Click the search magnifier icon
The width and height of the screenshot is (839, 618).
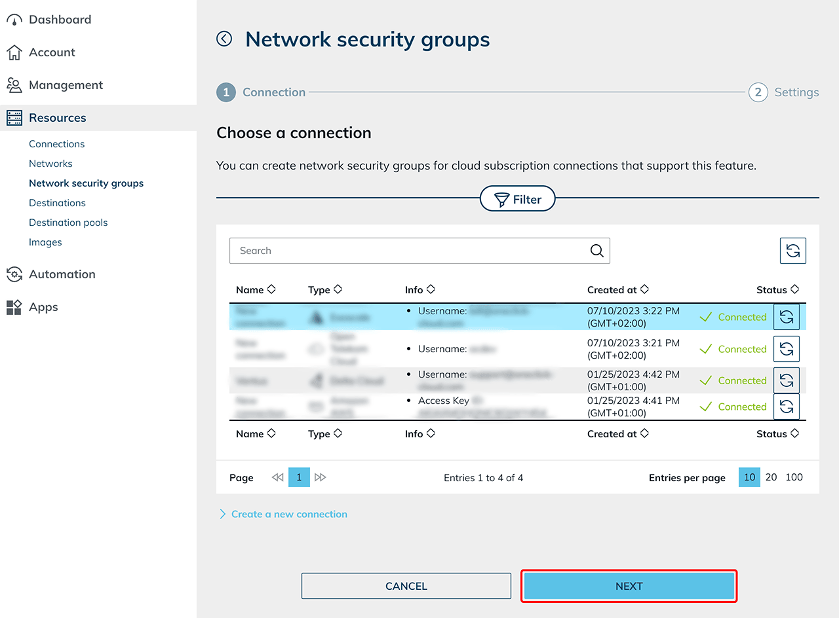596,251
